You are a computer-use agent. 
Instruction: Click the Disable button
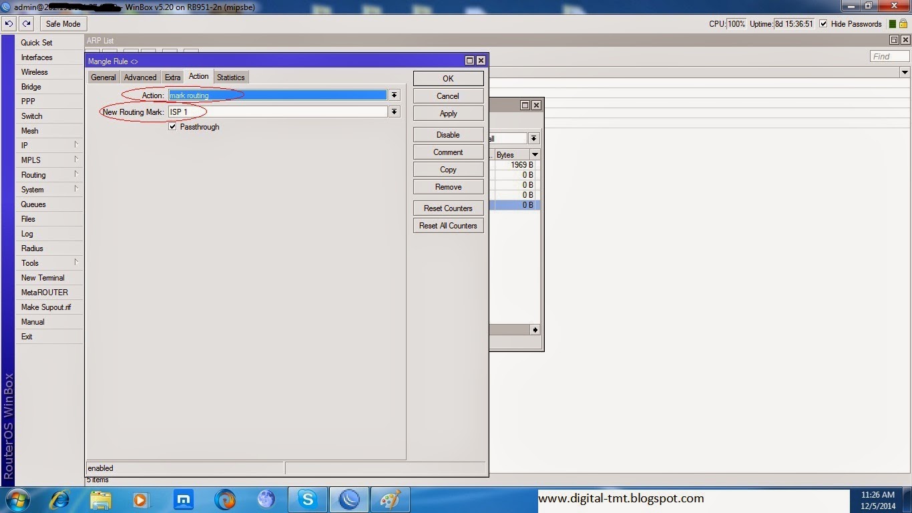coord(448,135)
